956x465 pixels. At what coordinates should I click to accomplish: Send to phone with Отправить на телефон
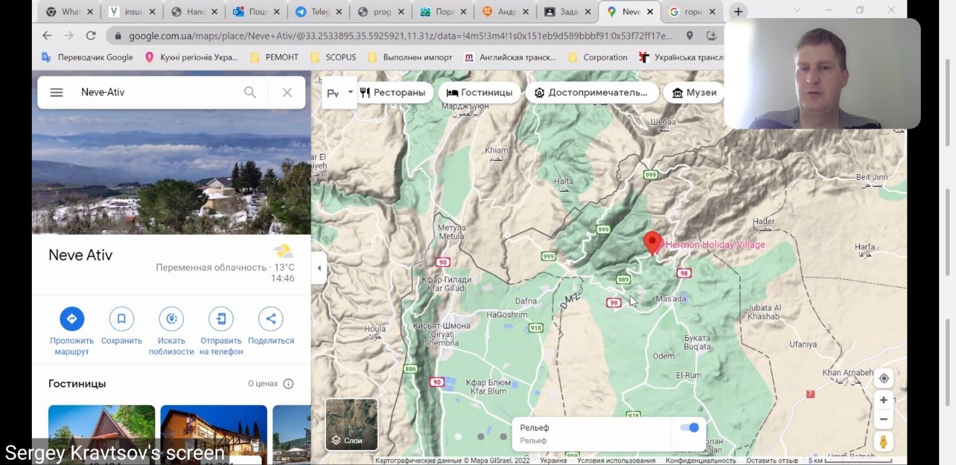(221, 319)
